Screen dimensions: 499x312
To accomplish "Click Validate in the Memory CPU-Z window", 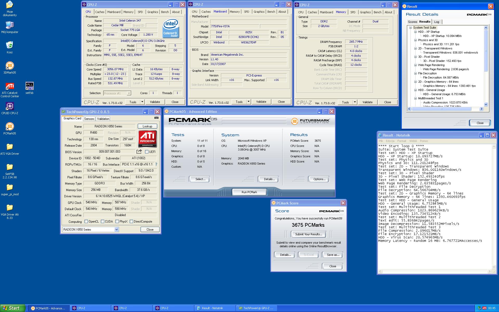I will pyautogui.click(x=367, y=102).
